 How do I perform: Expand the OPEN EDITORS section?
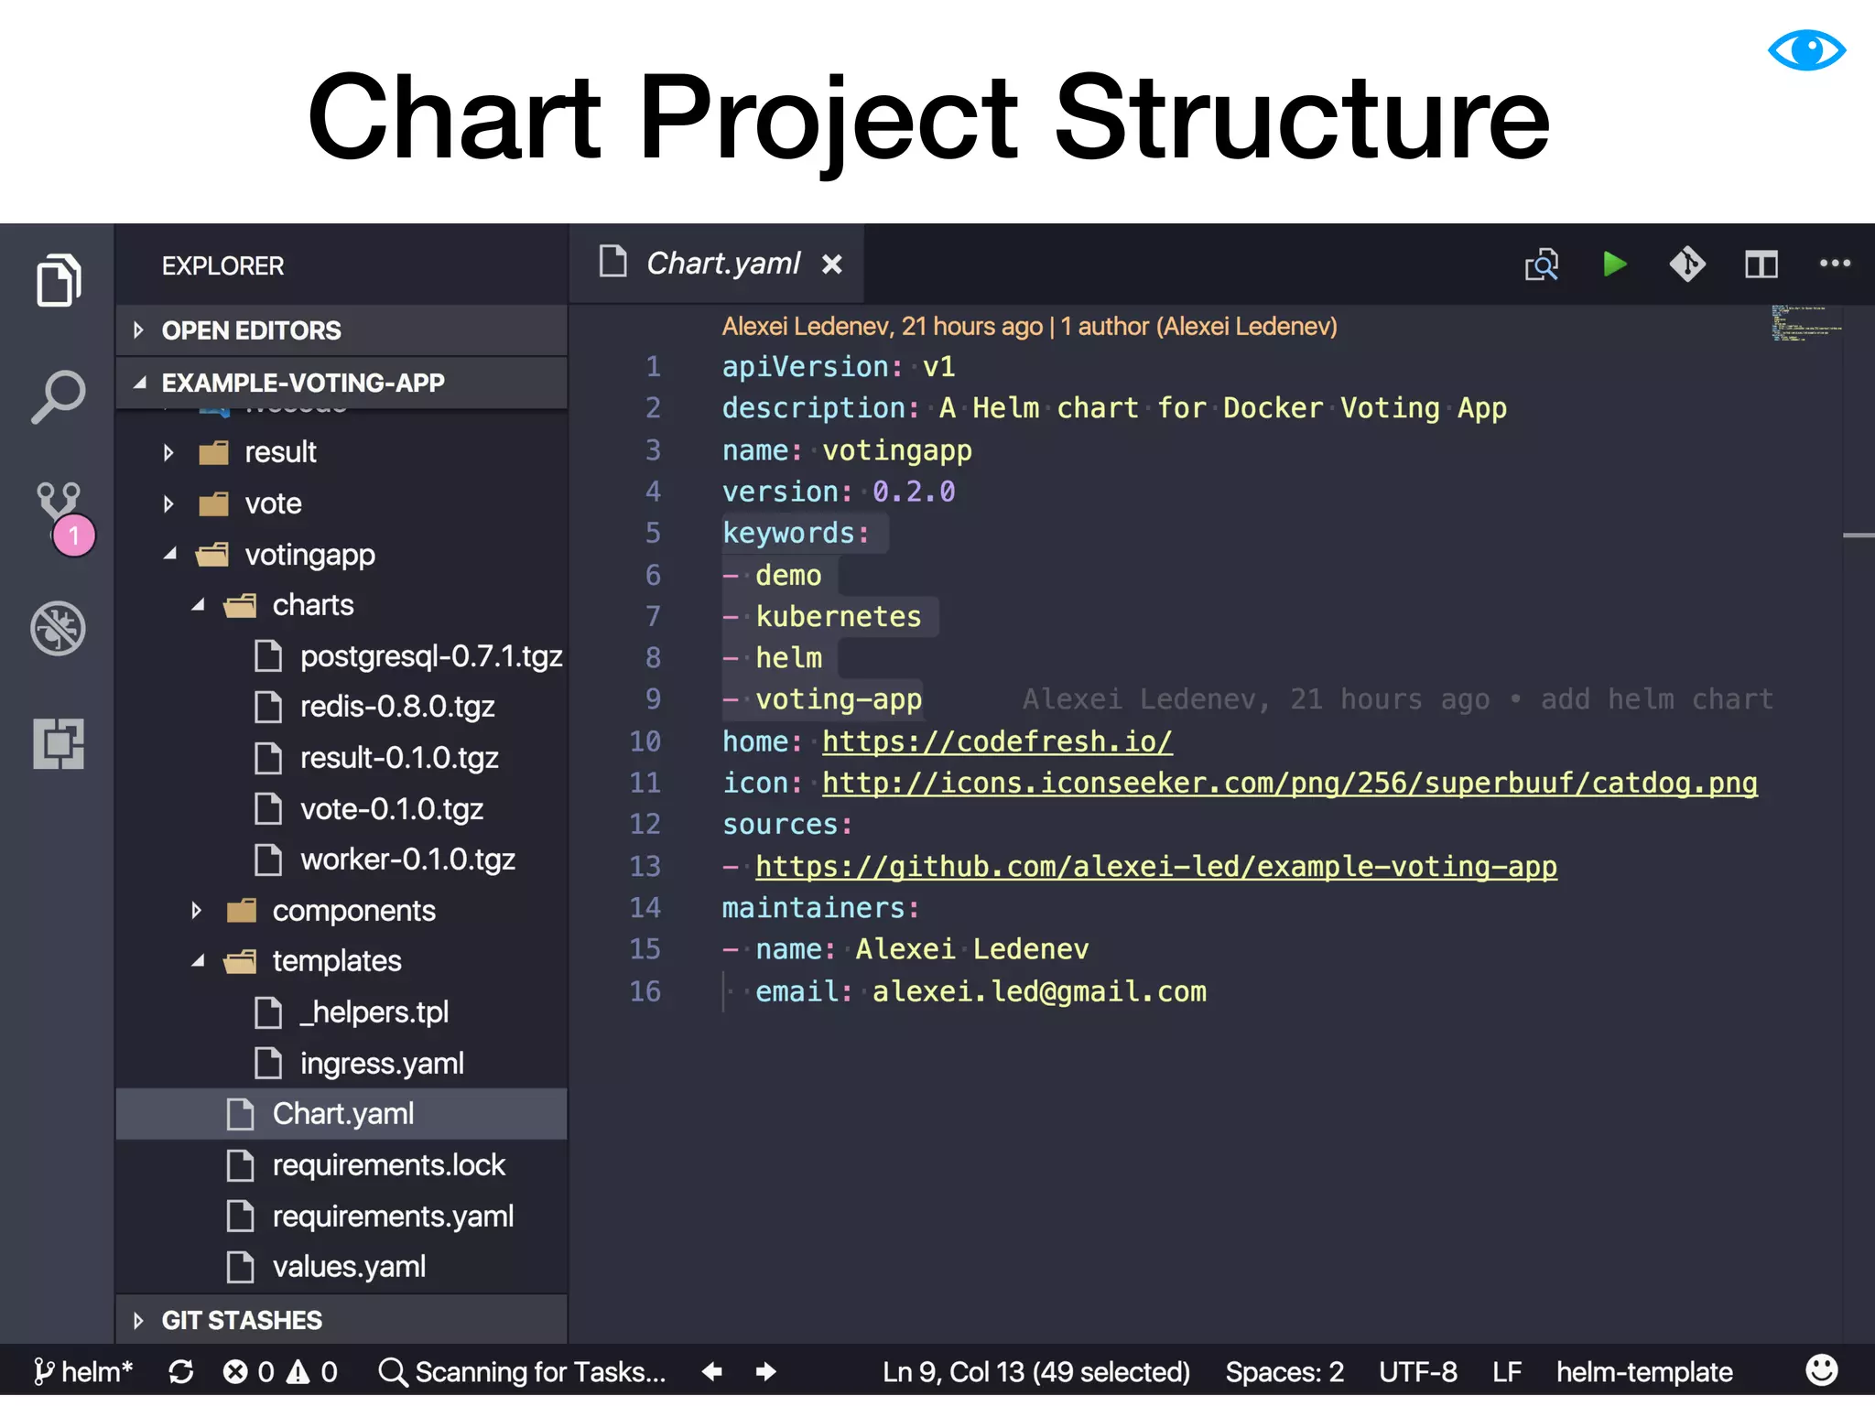251,330
